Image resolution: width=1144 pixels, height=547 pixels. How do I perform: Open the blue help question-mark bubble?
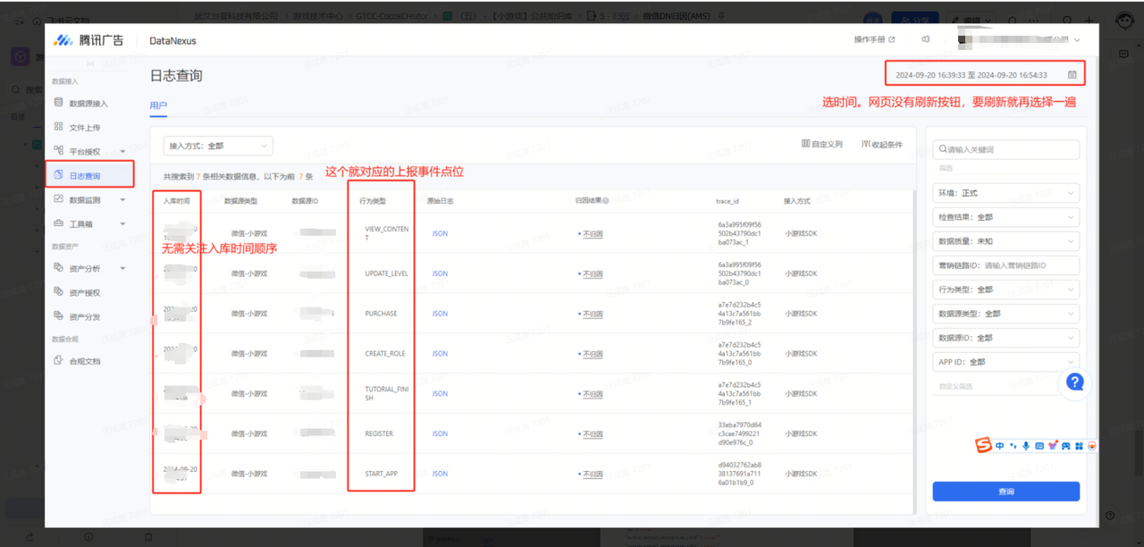tap(1075, 383)
